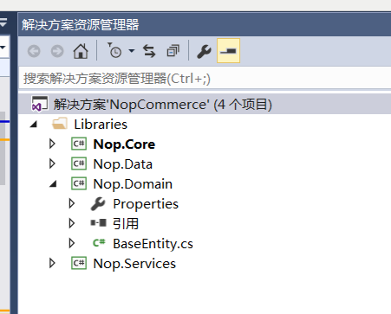391x314 pixels.
Task: Focus the 搜索解决方案资源管理器 search box
Action: (x=205, y=79)
